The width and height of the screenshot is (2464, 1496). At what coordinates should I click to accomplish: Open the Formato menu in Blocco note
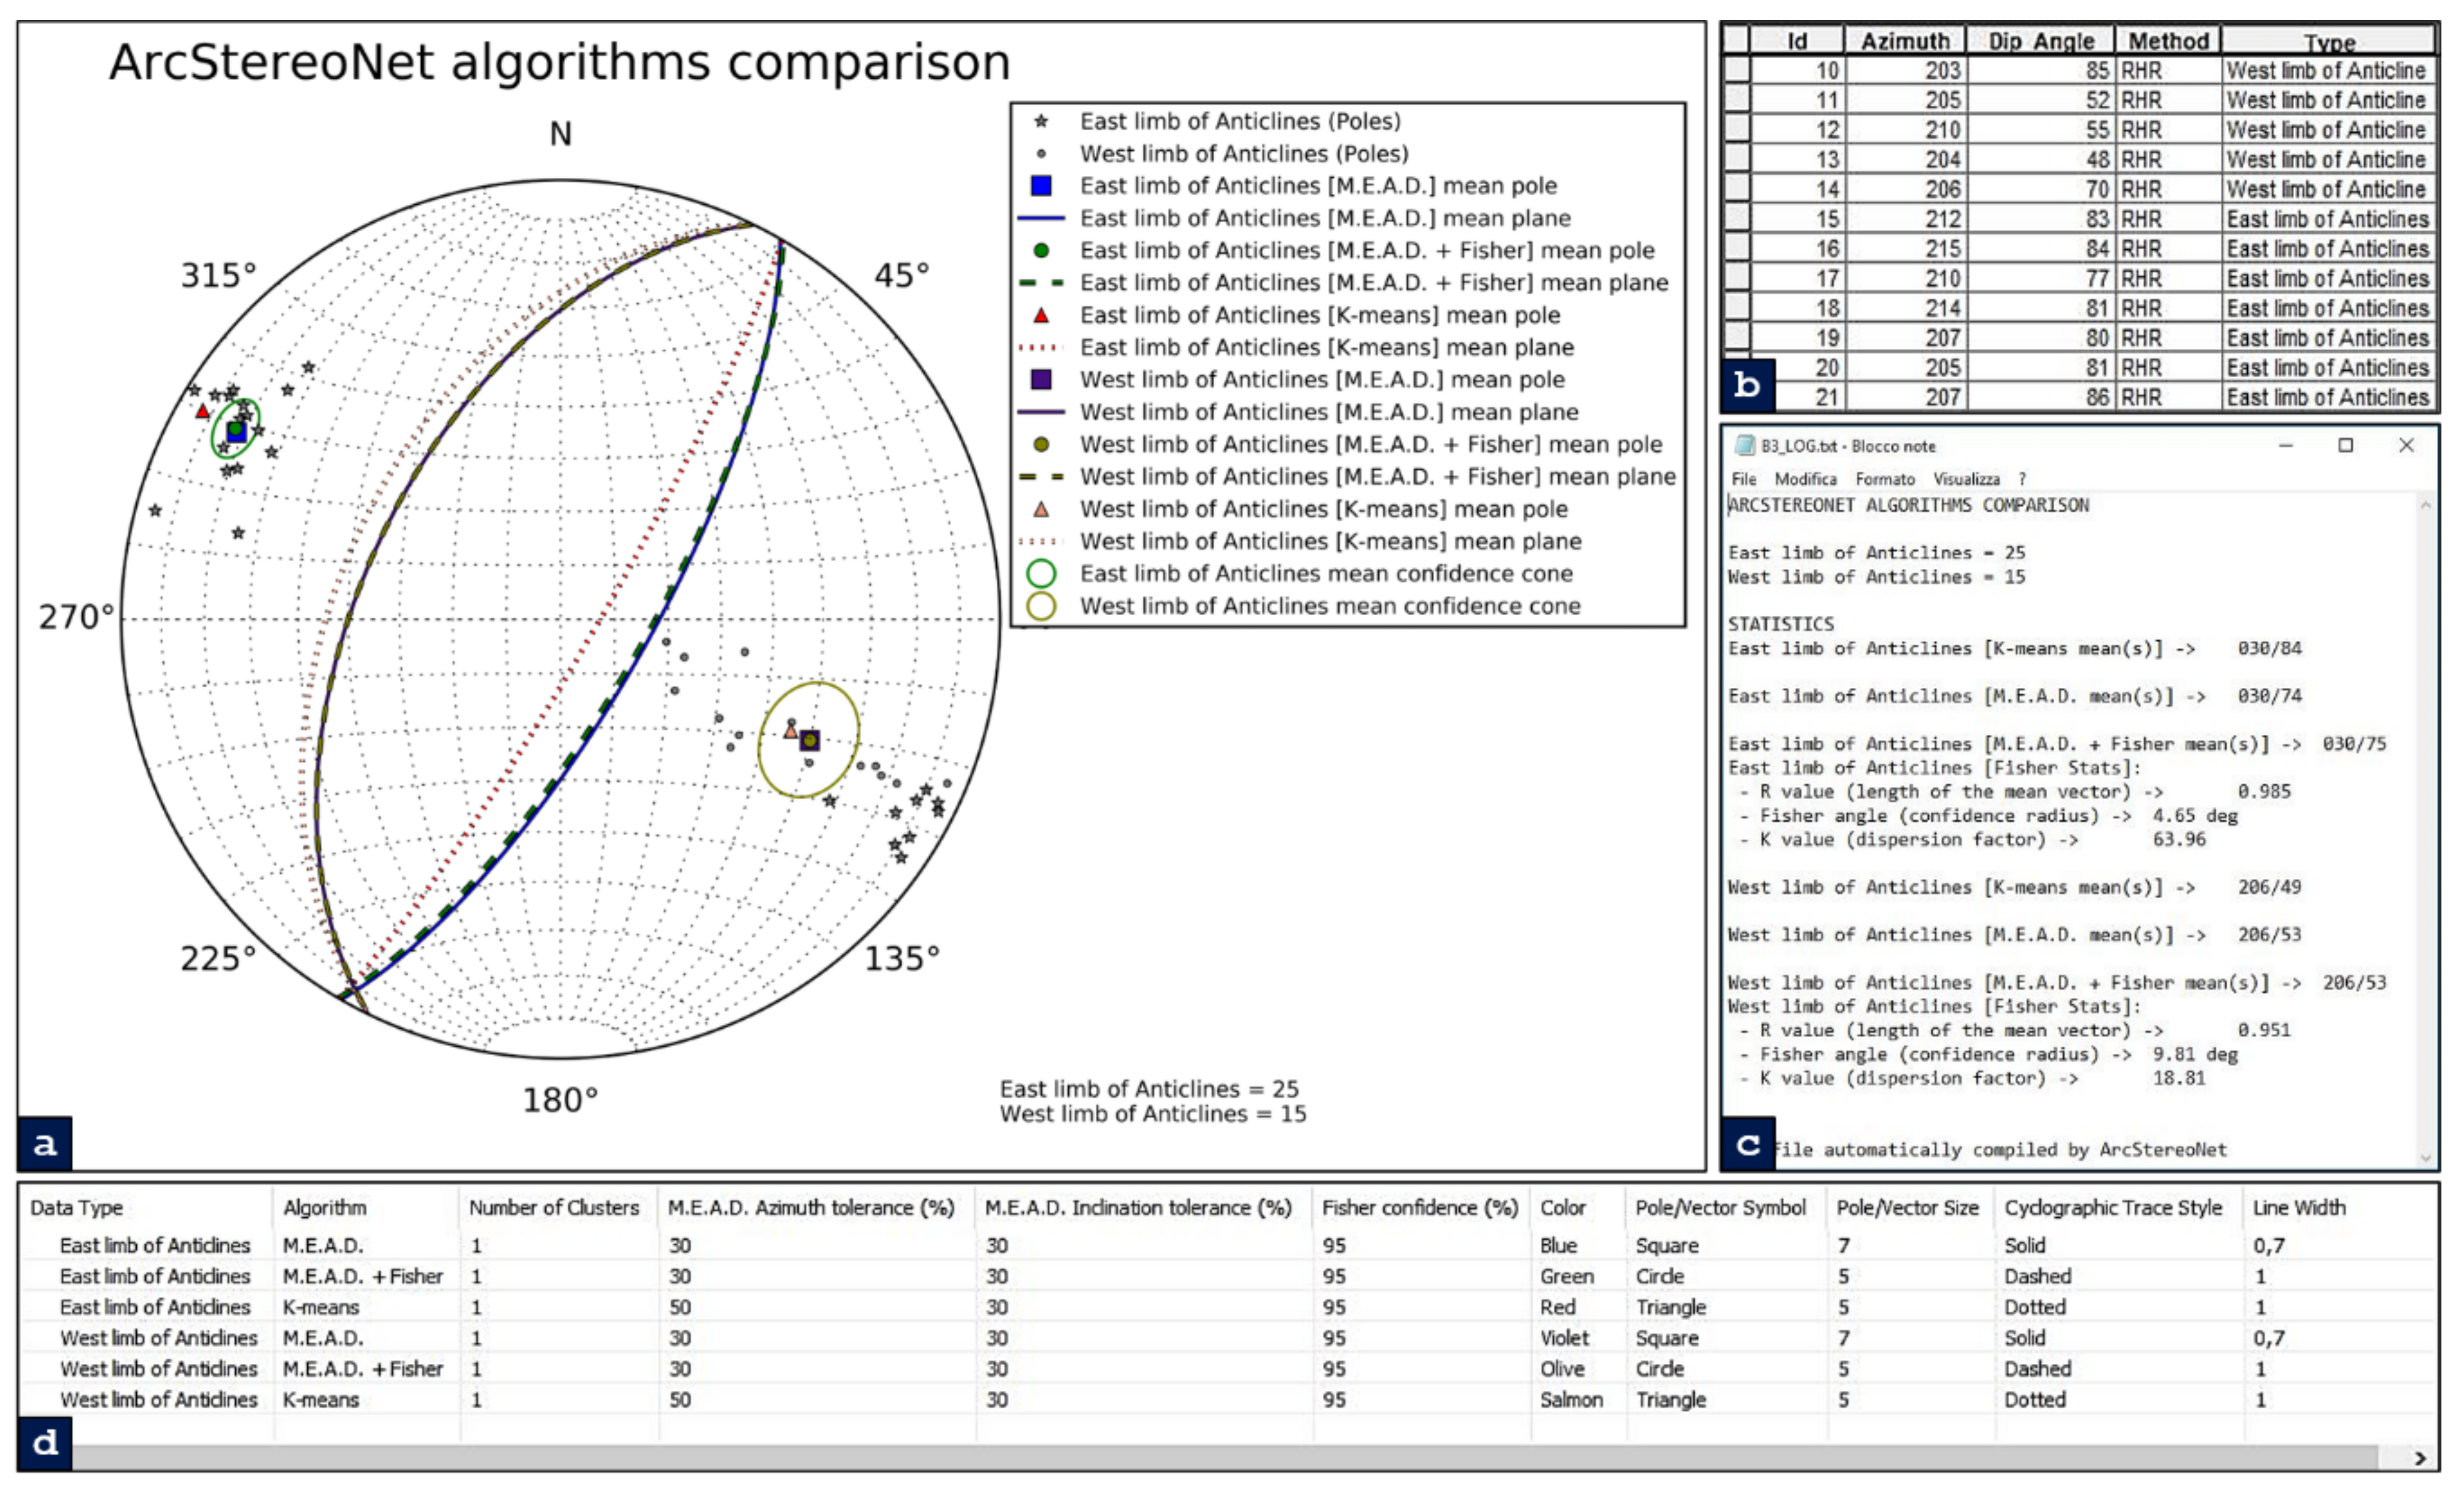point(1884,479)
